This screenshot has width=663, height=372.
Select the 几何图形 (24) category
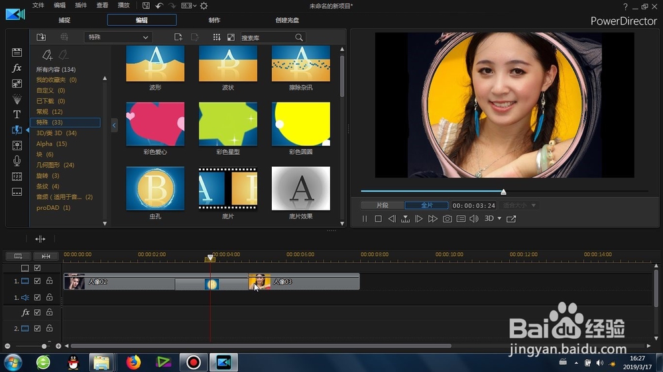coord(55,165)
